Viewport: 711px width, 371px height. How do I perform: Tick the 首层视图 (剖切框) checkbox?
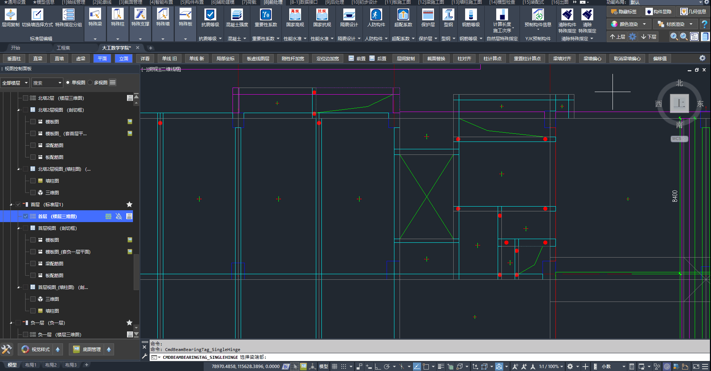coord(26,228)
